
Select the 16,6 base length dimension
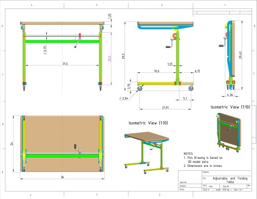pos(157,71)
